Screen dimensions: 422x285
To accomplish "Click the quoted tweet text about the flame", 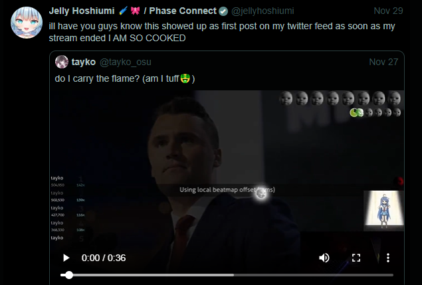I will [x=113, y=79].
